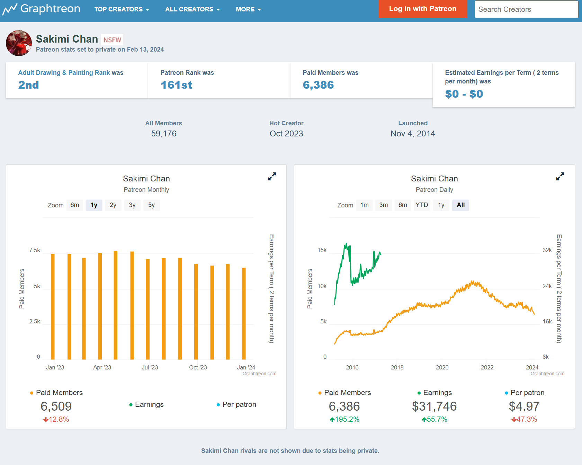The height and width of the screenshot is (465, 582).
Task: Open the Adult Drawing & Painting Rank link
Action: click(64, 73)
